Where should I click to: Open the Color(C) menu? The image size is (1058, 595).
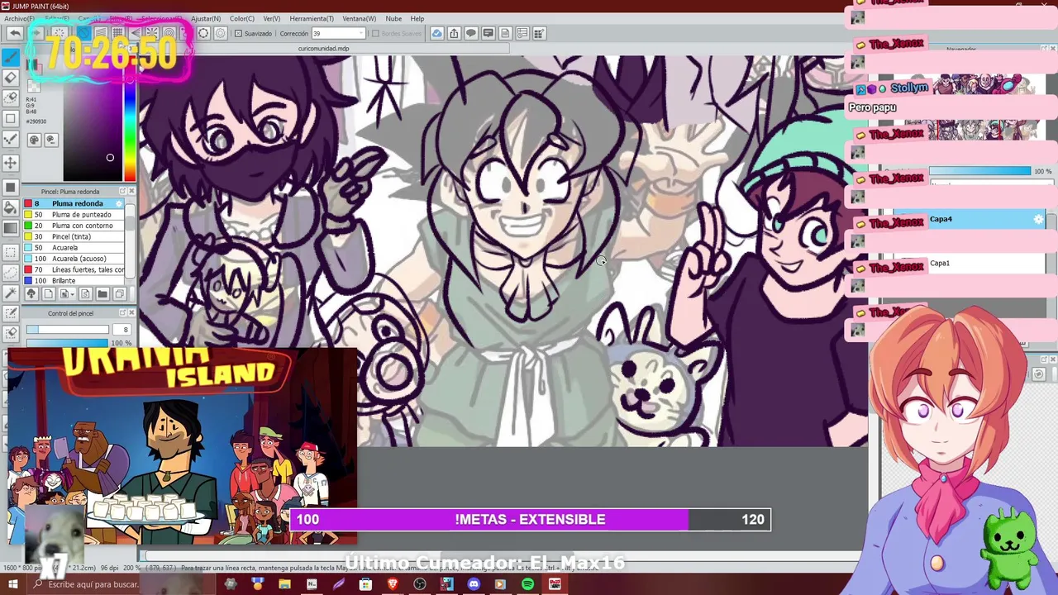tap(242, 18)
